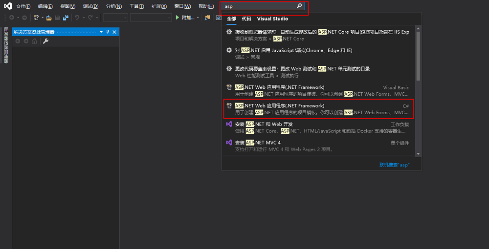Click the 联机搜索 "asp" link
The width and height of the screenshot is (489, 249).
pyautogui.click(x=394, y=165)
